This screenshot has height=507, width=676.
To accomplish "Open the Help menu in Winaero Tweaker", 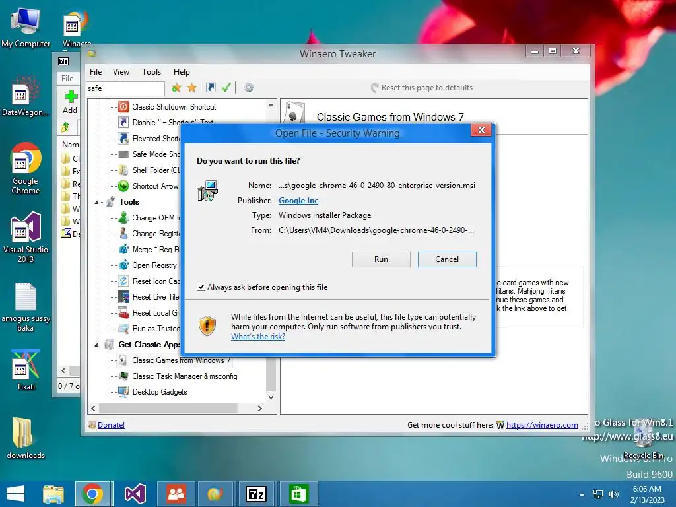I will [x=182, y=72].
